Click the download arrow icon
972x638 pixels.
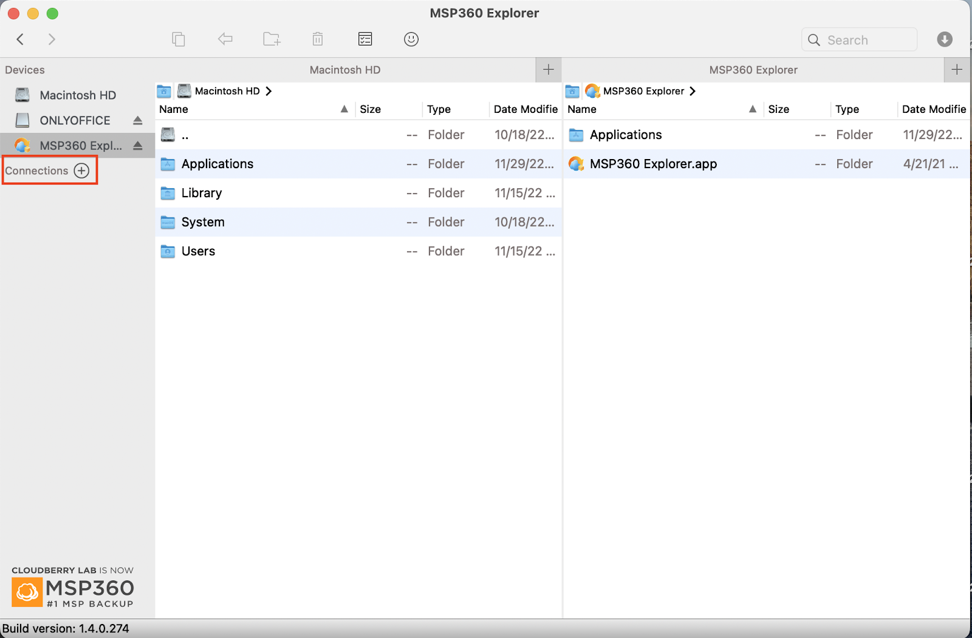coord(945,39)
